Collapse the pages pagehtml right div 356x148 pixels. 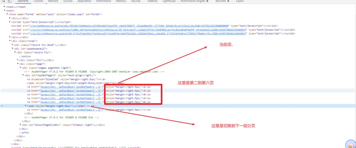tap(20, 68)
